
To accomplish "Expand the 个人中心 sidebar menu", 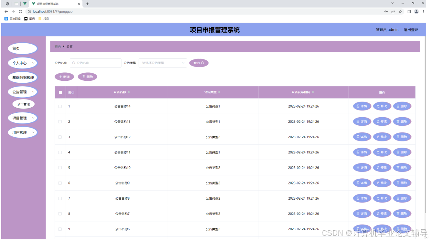I will pyautogui.click(x=22, y=63).
